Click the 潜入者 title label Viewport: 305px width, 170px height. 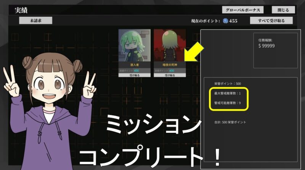click(134, 66)
